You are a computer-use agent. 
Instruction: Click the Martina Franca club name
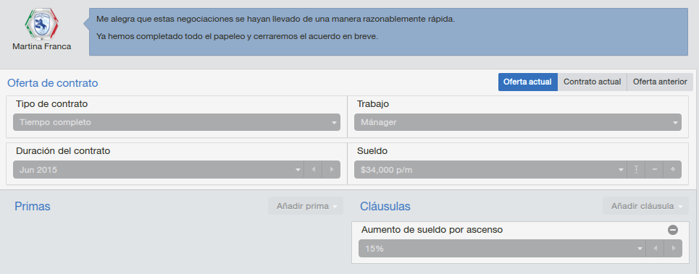(x=41, y=46)
